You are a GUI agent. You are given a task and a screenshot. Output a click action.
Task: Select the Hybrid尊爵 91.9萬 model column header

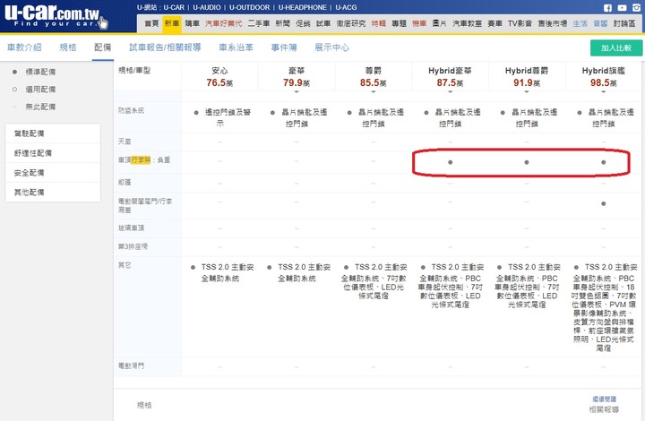coord(527,77)
